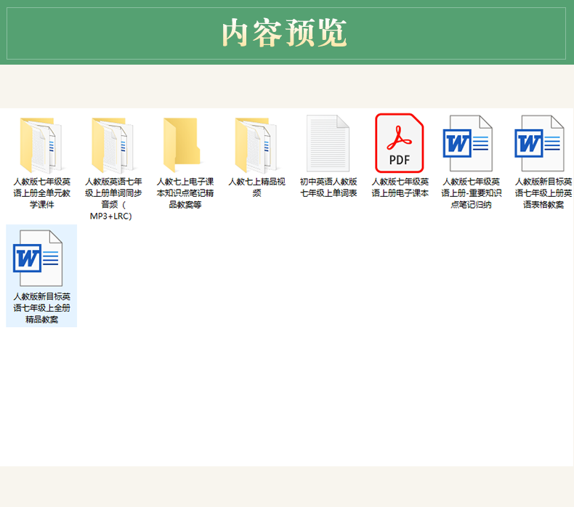The image size is (574, 507).
Task: Click label 人教版七年级英语上册电子课本
Action: pyautogui.click(x=400, y=187)
